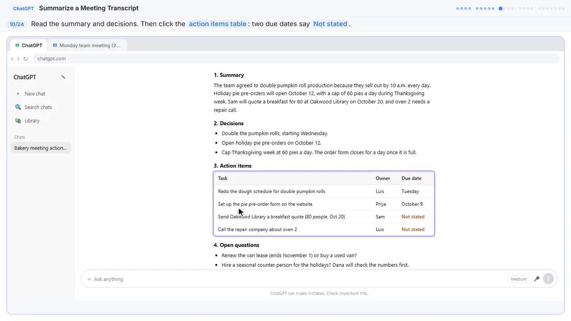Click the Send Oakwood Library breakfast quote task
This screenshot has width=571, height=321.
(281, 217)
